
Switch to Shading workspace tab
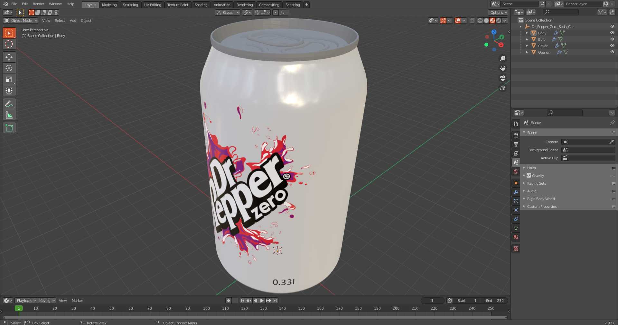pos(201,5)
